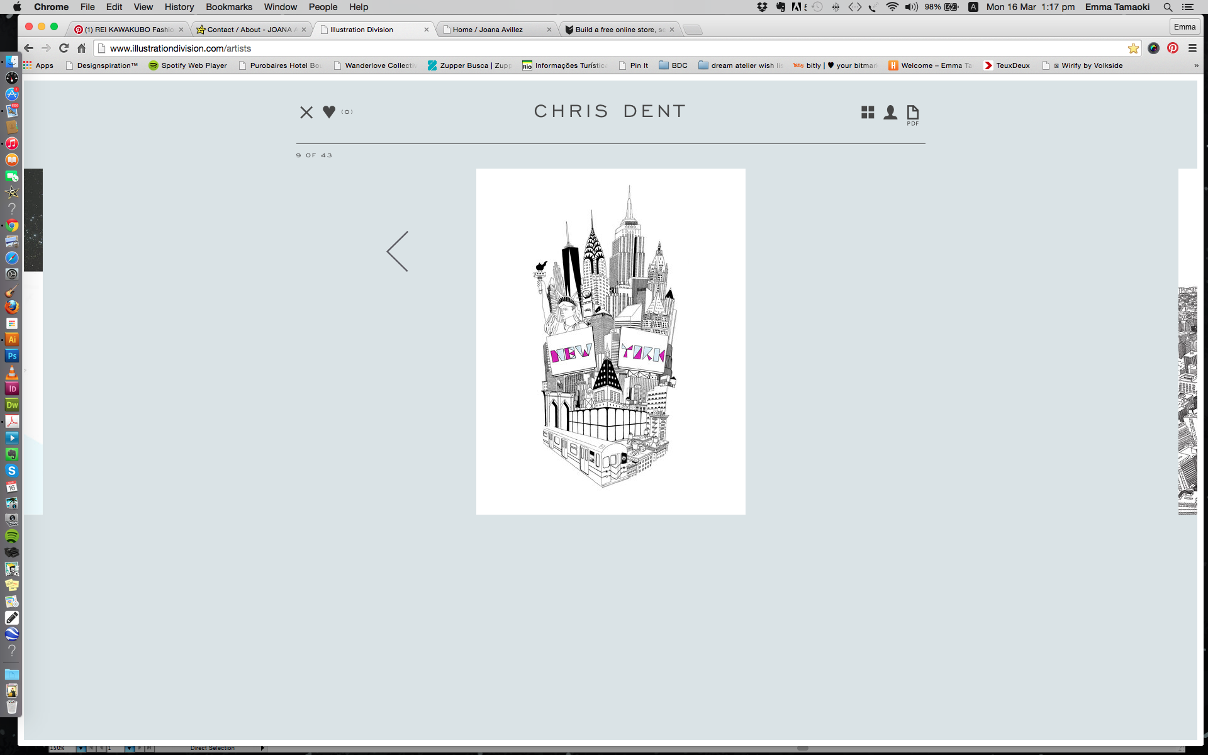Open Spotlight search in menu bar
Viewport: 1208px width, 755px height.
(x=1168, y=7)
